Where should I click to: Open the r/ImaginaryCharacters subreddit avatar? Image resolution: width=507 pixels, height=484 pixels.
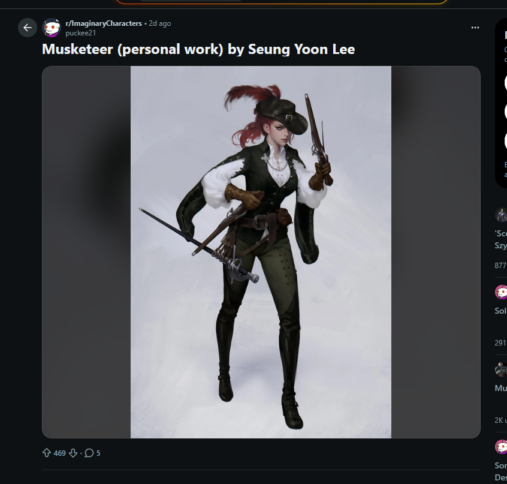52,28
